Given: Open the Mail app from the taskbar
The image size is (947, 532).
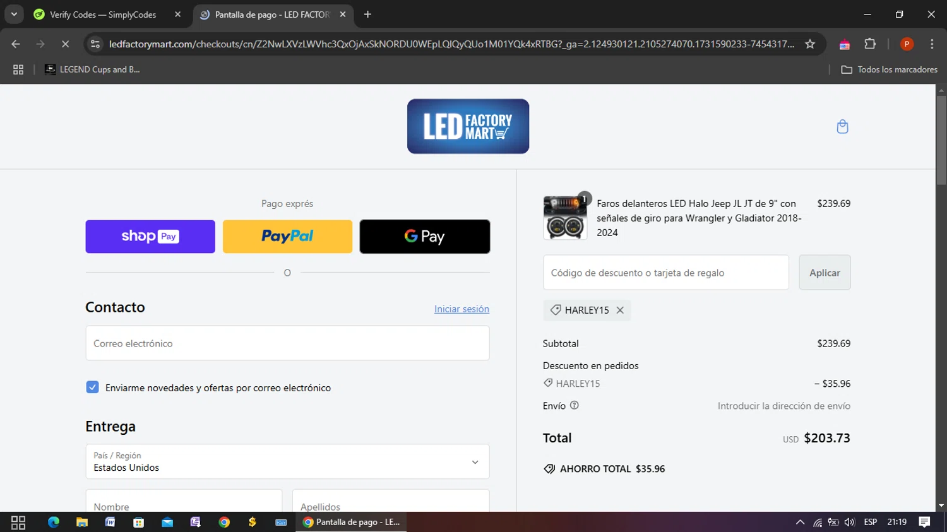Looking at the screenshot, I should pyautogui.click(x=167, y=522).
